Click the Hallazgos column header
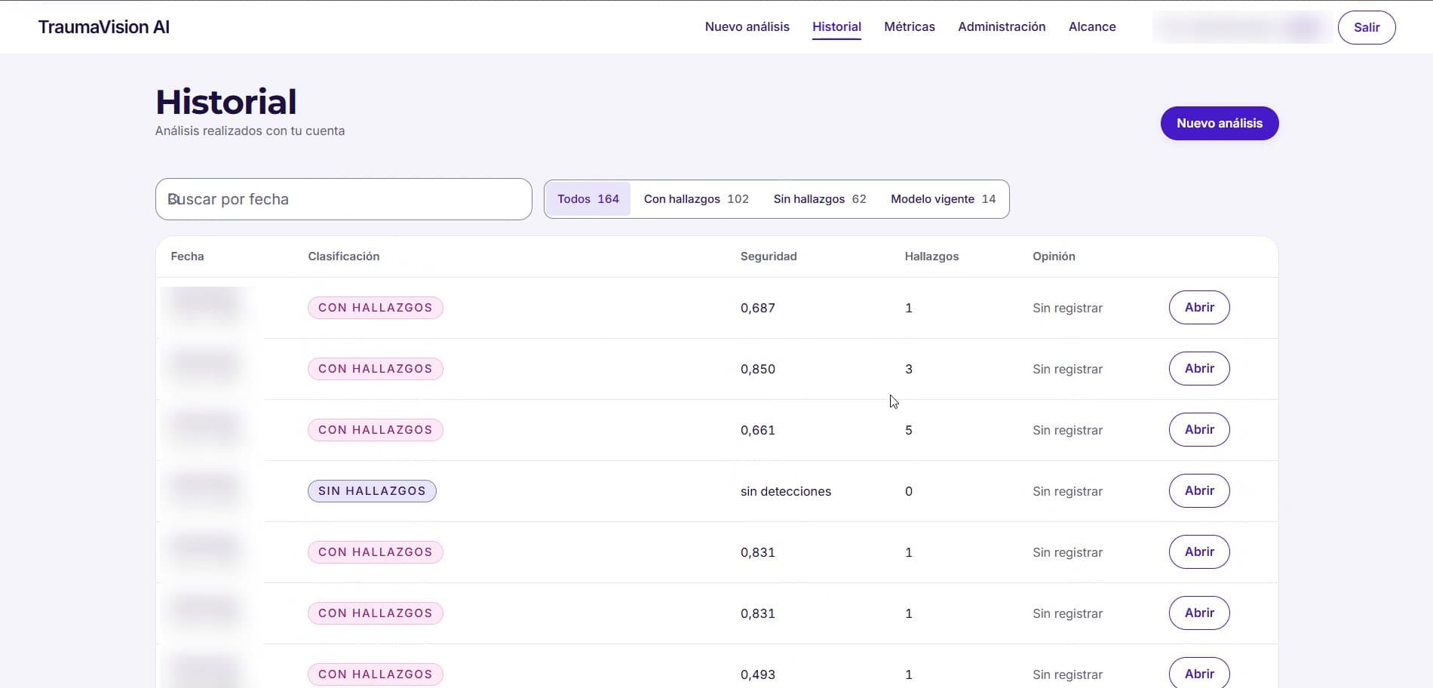Viewport: 1433px width, 688px height. pyautogui.click(x=931, y=256)
